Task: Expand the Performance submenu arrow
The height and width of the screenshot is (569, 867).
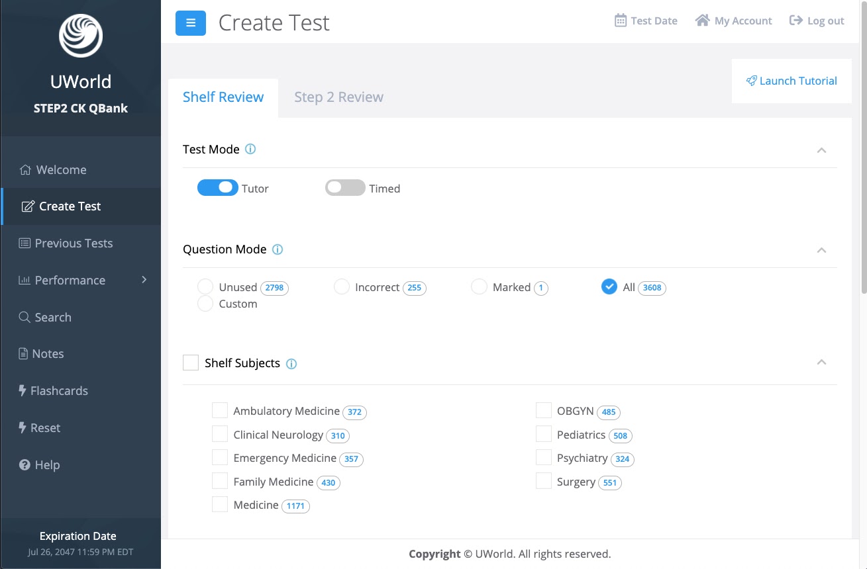Action: click(x=144, y=280)
